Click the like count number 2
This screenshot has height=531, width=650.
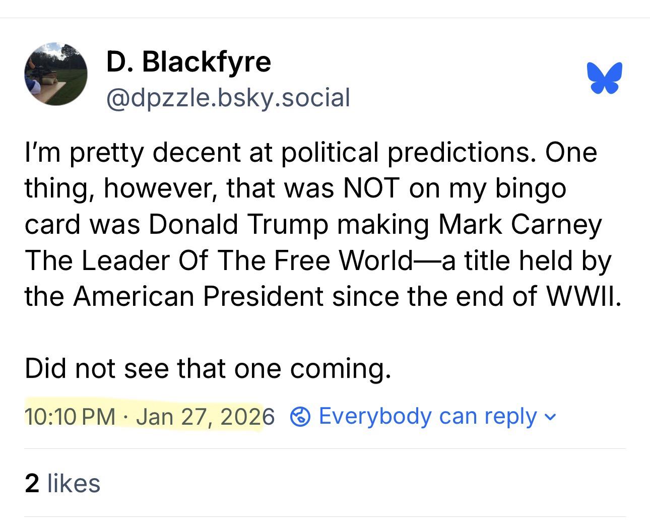tap(32, 483)
